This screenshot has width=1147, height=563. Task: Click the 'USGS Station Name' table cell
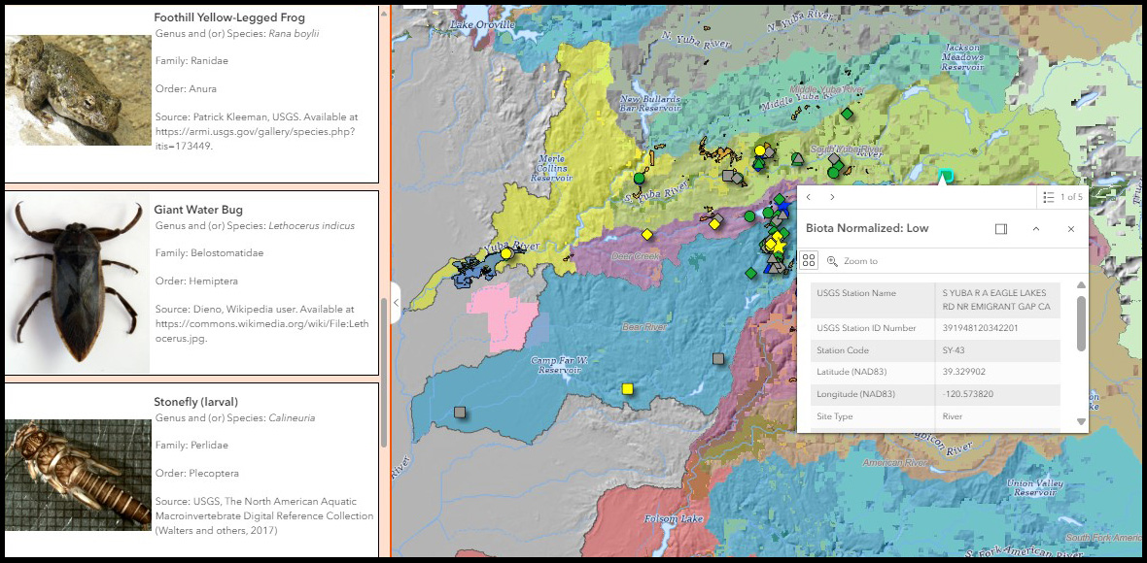coord(873,300)
